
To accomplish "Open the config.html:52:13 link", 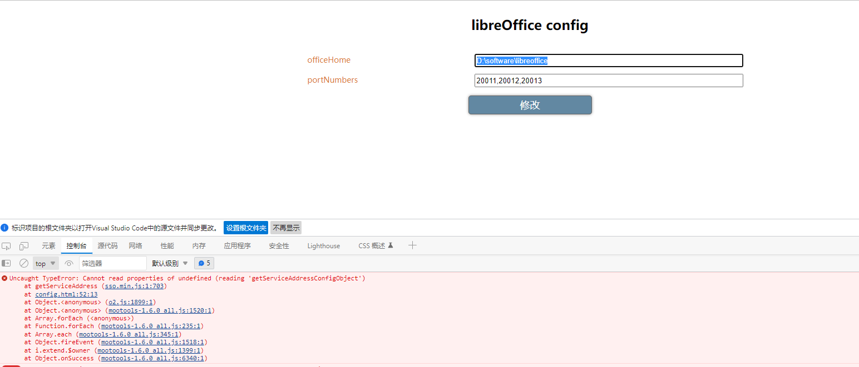I will pyautogui.click(x=66, y=294).
